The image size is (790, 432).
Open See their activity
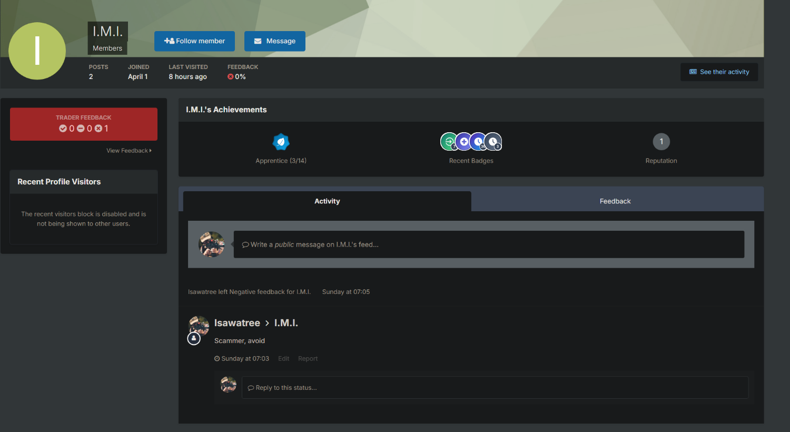point(719,72)
